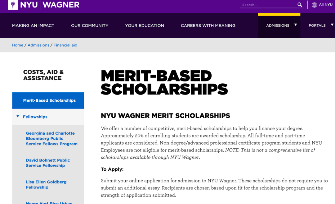
Task: Expand the Portals dropdown arrow
Action: (332, 25)
